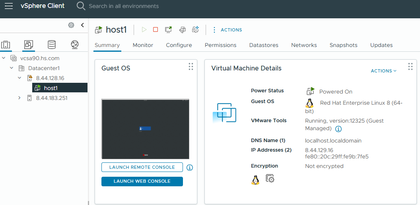Open the hamburger main menu
This screenshot has width=420, height=205.
tap(9, 6)
